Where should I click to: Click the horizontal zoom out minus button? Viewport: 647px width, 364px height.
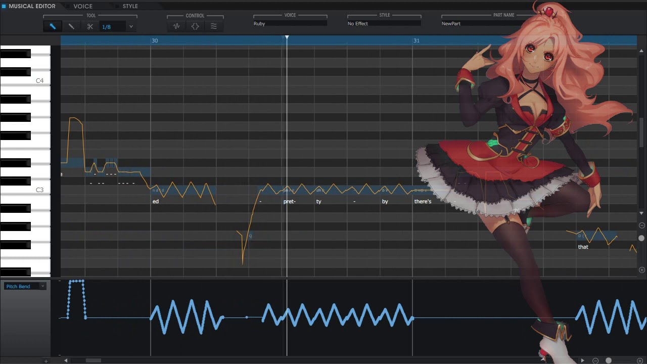[x=595, y=360]
